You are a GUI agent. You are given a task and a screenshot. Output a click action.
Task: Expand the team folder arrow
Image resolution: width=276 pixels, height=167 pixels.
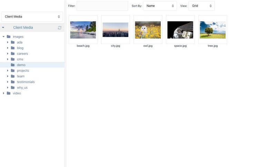8,76
